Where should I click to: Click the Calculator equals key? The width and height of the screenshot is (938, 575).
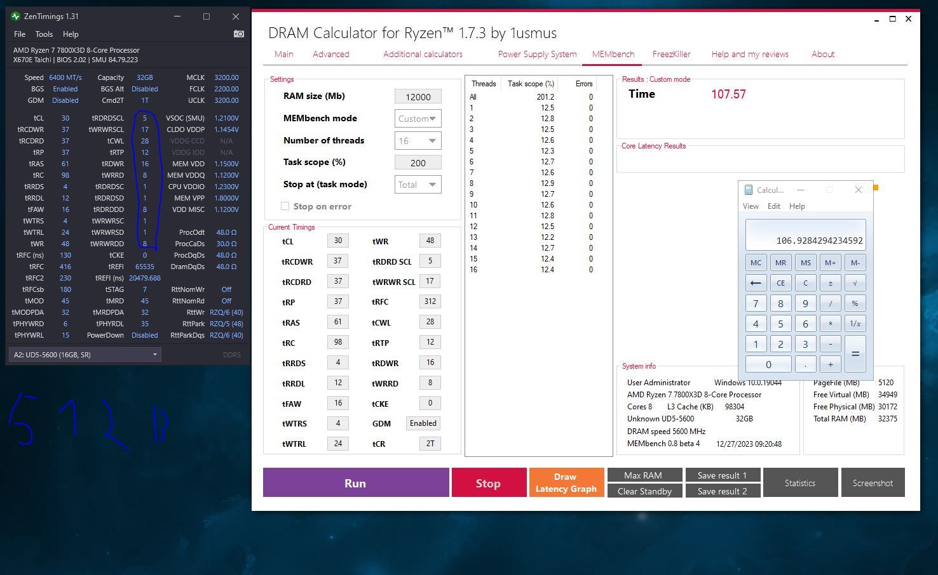coord(855,354)
